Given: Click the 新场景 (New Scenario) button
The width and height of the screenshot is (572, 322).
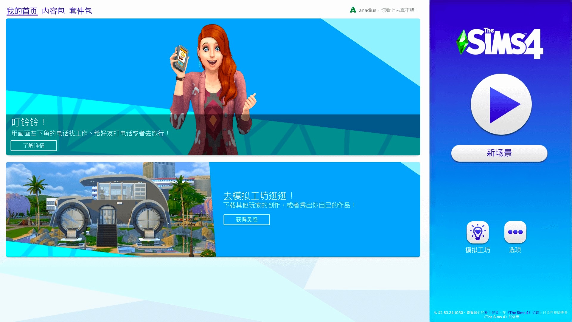Looking at the screenshot, I should click(x=499, y=153).
